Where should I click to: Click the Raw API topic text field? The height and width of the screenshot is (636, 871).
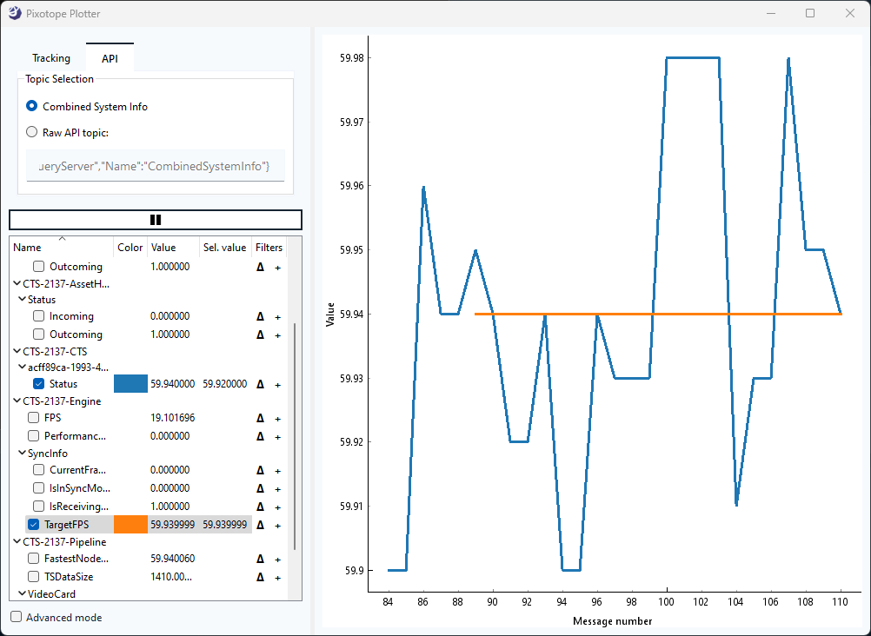pos(156,165)
